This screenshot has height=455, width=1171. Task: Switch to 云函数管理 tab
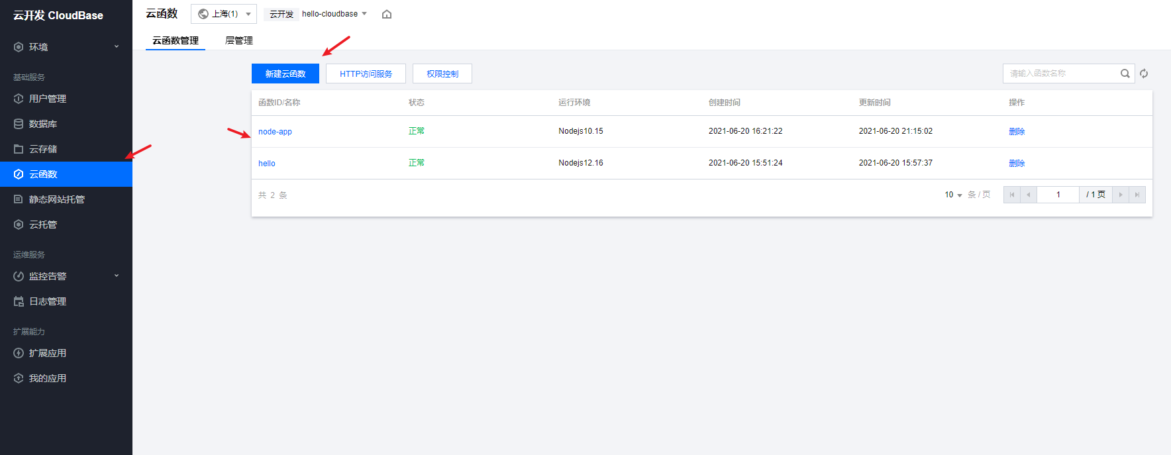pos(176,40)
